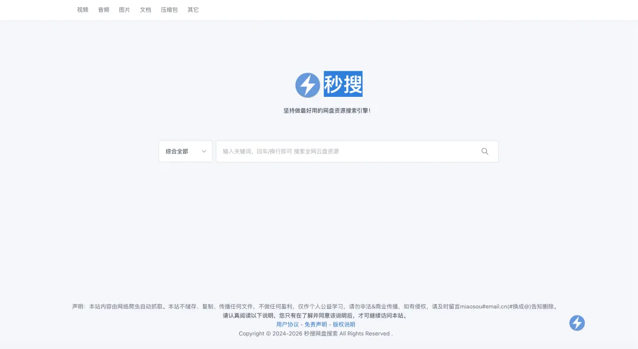Viewport: 638px width, 349px height.
Task: Click the magnifier search icon
Action: click(x=484, y=151)
